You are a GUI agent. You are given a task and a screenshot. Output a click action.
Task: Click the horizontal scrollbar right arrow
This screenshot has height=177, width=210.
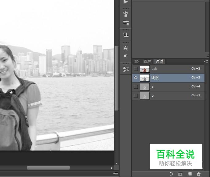(112, 168)
